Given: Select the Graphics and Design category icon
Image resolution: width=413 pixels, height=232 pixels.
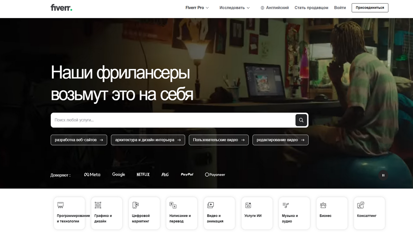Looking at the screenshot, I should [98, 205].
